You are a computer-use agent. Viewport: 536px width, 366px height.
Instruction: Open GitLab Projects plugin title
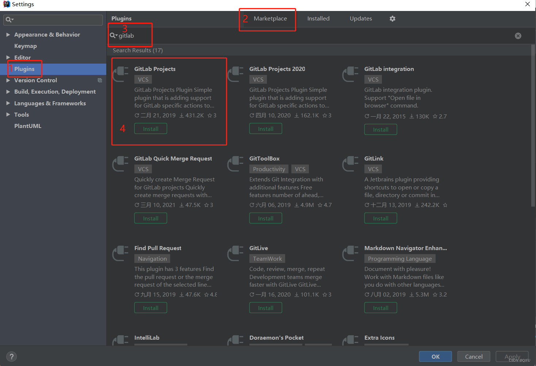(155, 69)
